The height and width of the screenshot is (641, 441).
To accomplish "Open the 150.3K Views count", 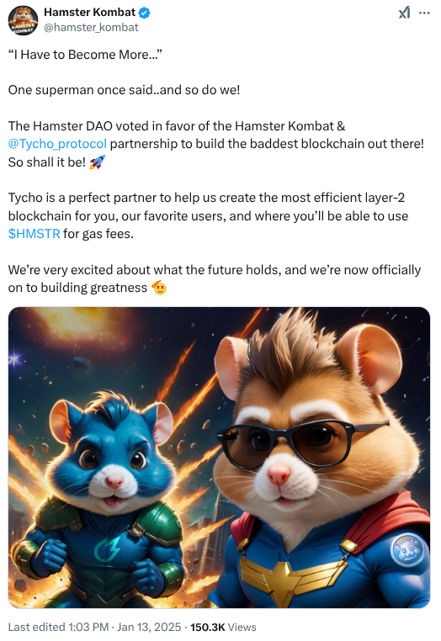I will click(223, 627).
